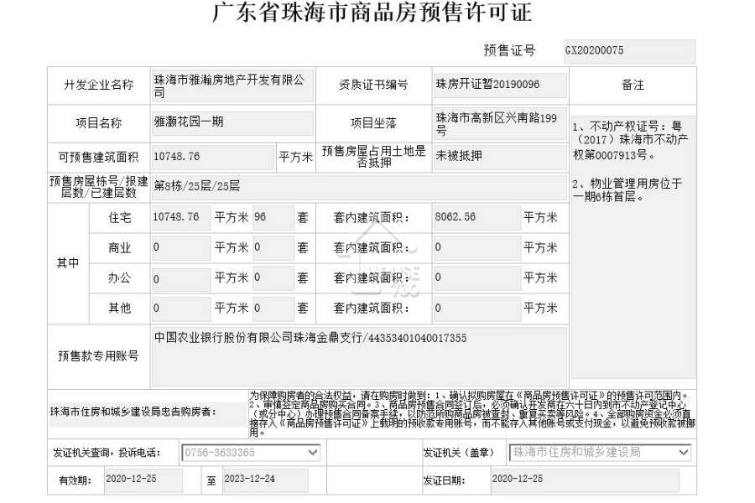Click the 有效期 start date 2020-12-25

(143, 480)
